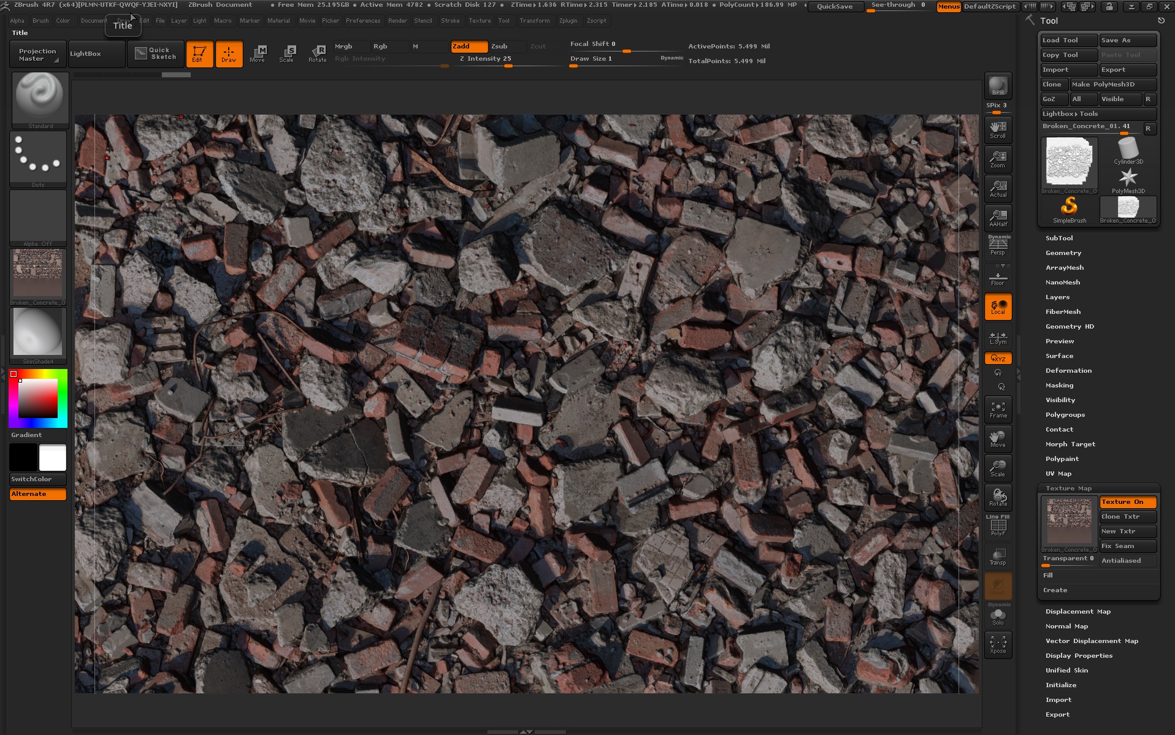Image resolution: width=1175 pixels, height=735 pixels.
Task: Open the Dots stroke picker
Action: [38, 159]
